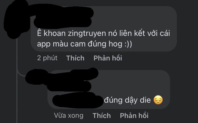
Task: Click the 'đúng dậy die' reply text
Action: (128, 100)
